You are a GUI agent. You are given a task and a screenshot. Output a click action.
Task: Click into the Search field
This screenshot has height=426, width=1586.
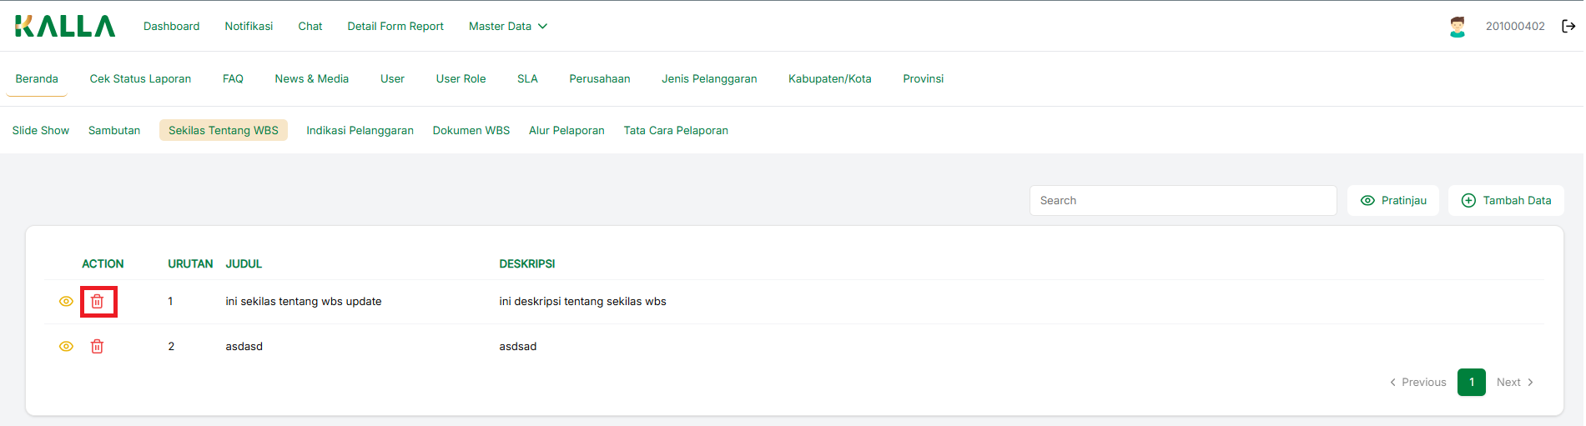(1182, 201)
